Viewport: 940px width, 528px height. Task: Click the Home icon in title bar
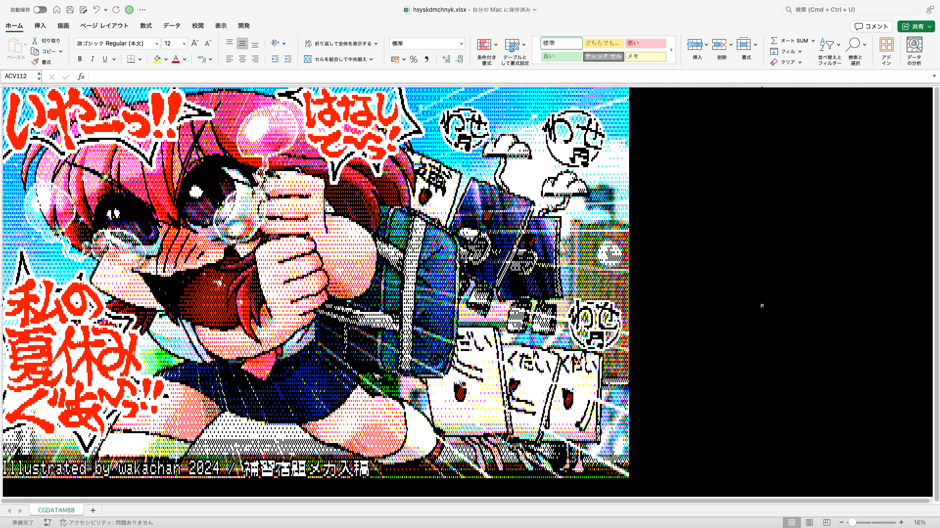tap(57, 10)
